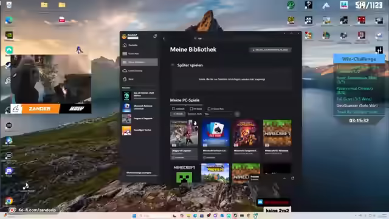Click the Filter button below the checkboxes
389x219 pixels.
(178, 114)
